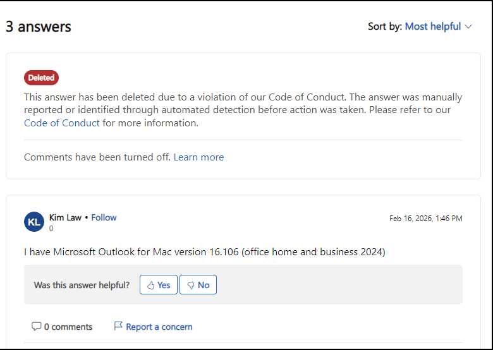Click the deleted answer violation message
493x350 pixels.
tap(243, 110)
